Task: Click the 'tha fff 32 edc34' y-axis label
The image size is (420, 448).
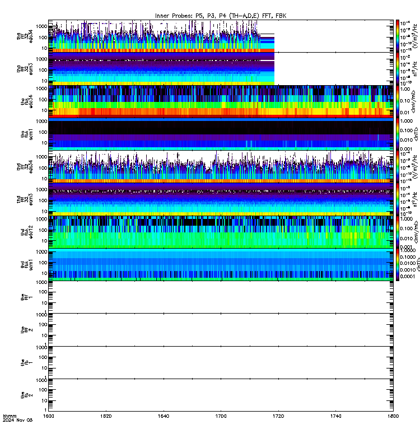Action: click(x=25, y=36)
